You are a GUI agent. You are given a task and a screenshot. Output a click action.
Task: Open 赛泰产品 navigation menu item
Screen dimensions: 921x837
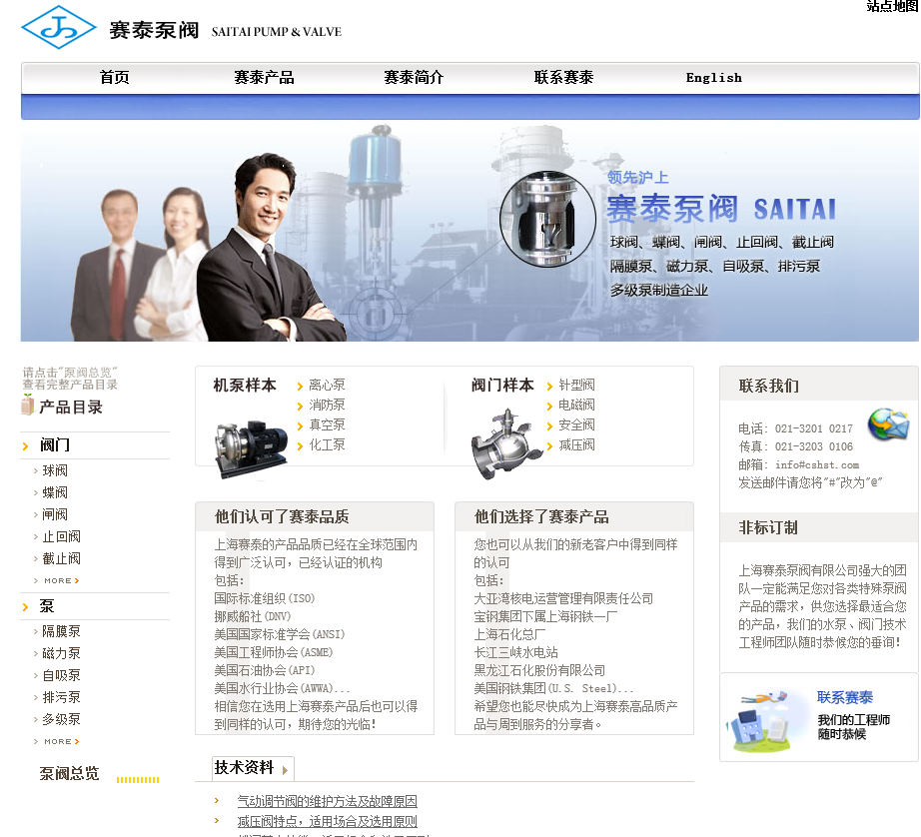pos(265,78)
